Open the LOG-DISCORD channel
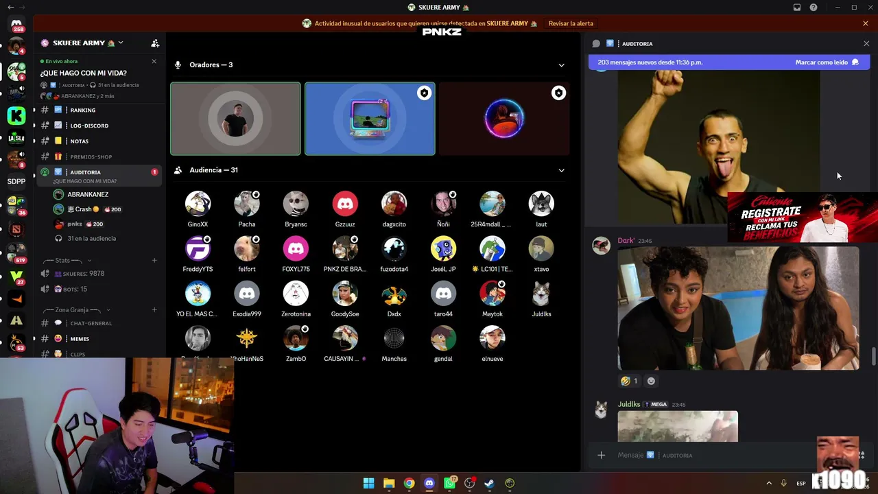Viewport: 878px width, 494px height. click(x=99, y=126)
